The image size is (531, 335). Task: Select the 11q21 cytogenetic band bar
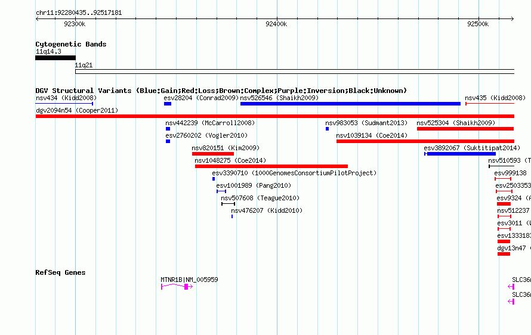295,72
